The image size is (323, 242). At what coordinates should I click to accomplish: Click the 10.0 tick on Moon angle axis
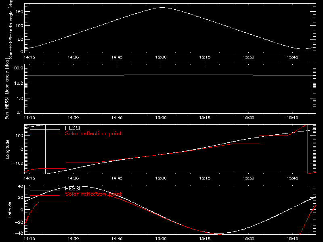click(19, 83)
